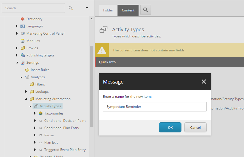This screenshot has height=157, width=244.
Task: Click the Insert Rules folder icon
Action: [27, 70]
